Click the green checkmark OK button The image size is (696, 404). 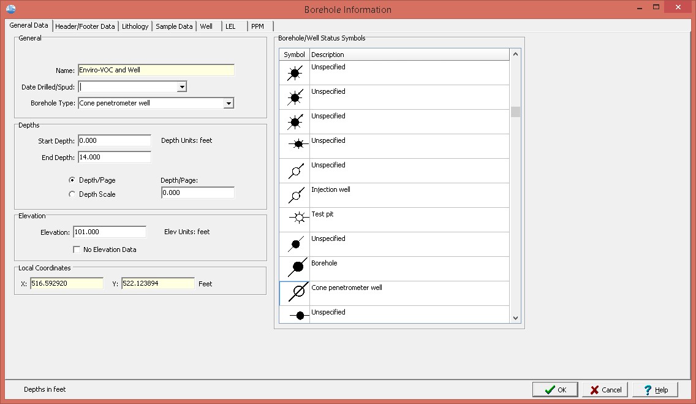tap(555, 389)
